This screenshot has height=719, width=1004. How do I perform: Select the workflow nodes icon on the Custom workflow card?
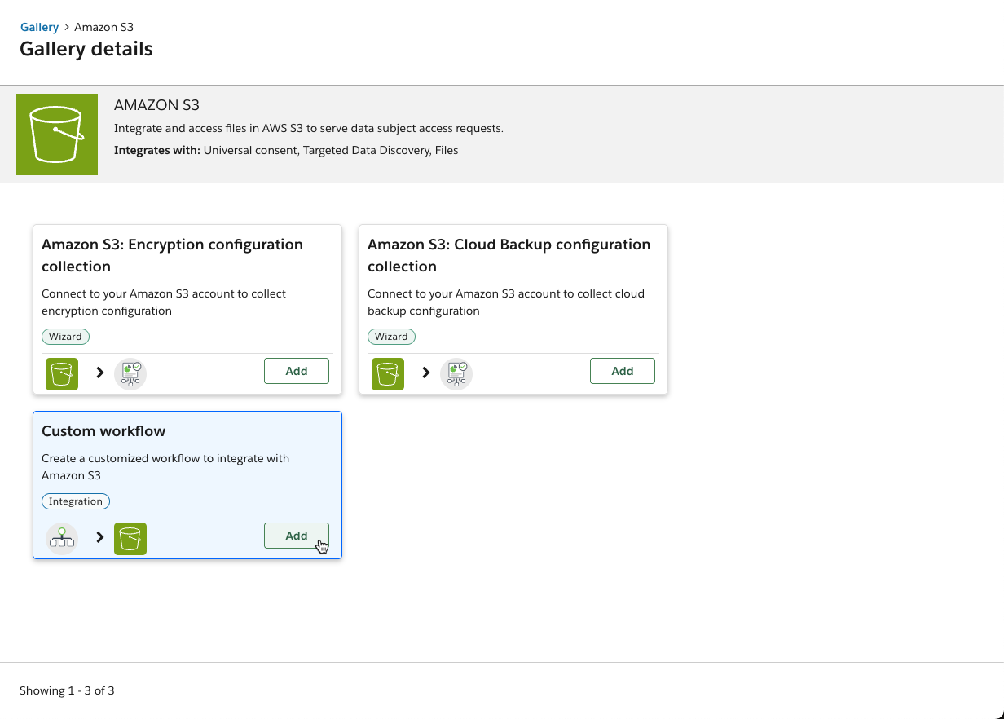coord(62,538)
